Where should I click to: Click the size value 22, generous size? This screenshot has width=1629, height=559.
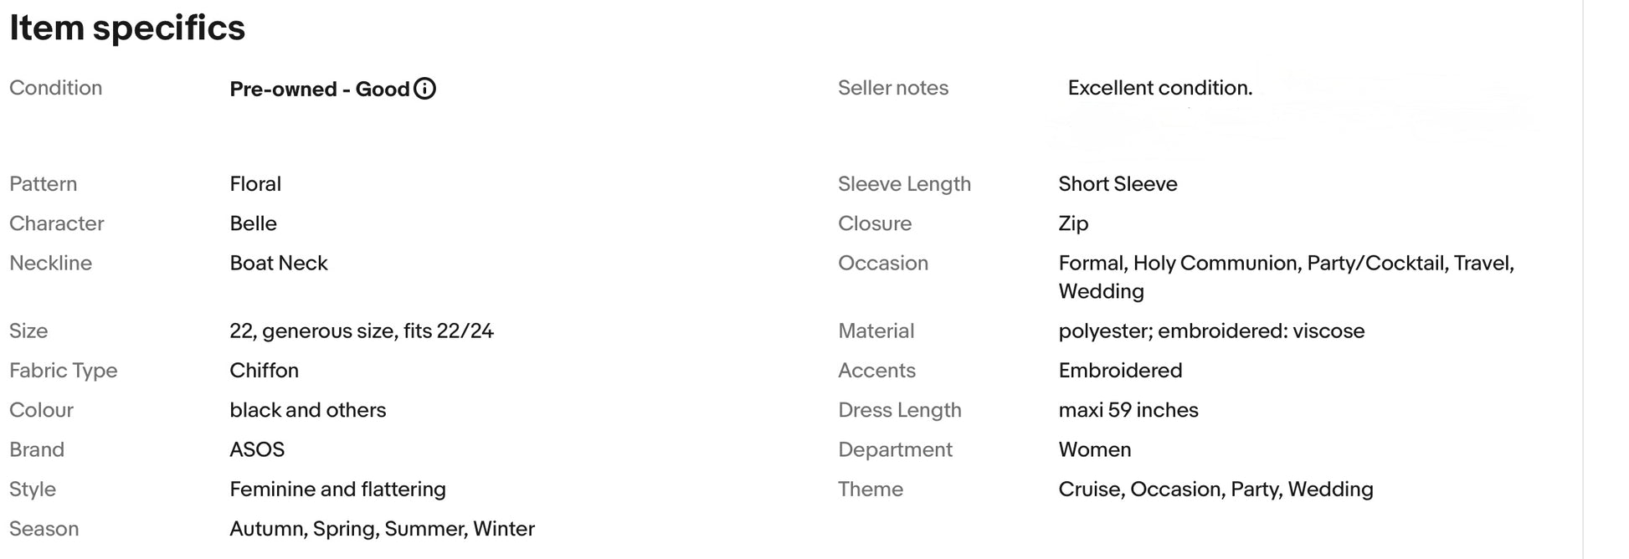[x=362, y=331]
